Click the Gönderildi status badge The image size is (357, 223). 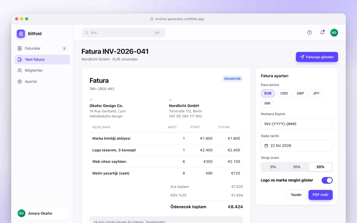[232, 79]
